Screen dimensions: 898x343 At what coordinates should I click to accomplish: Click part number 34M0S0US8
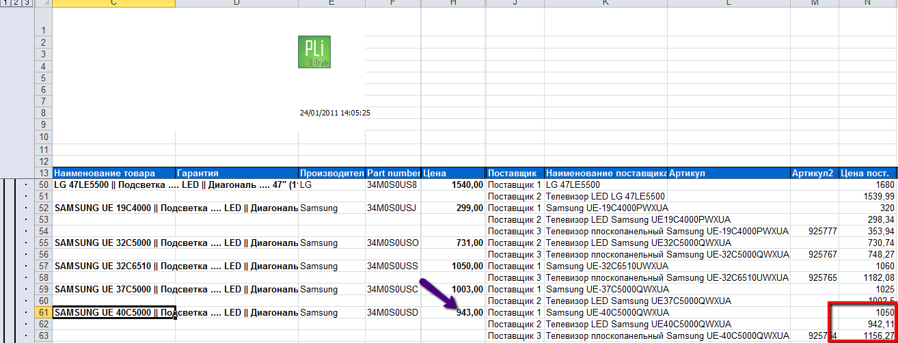pos(393,184)
